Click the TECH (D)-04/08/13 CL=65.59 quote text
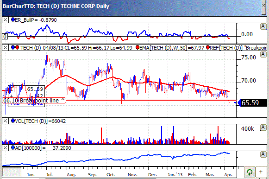Viewport: 269px width, 179px height. [x=54, y=48]
